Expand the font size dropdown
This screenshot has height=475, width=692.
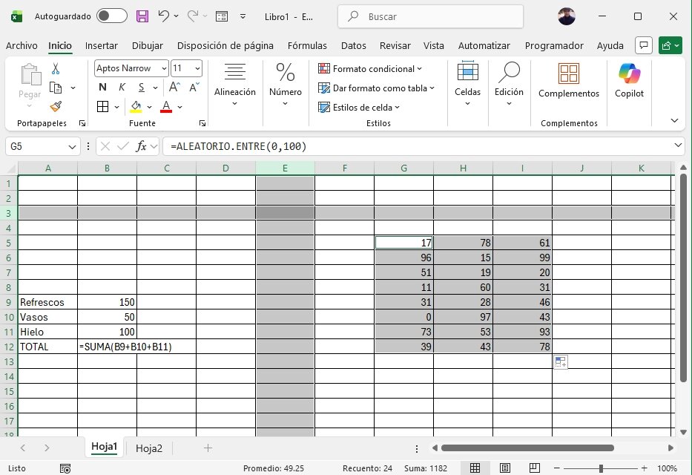click(x=197, y=68)
